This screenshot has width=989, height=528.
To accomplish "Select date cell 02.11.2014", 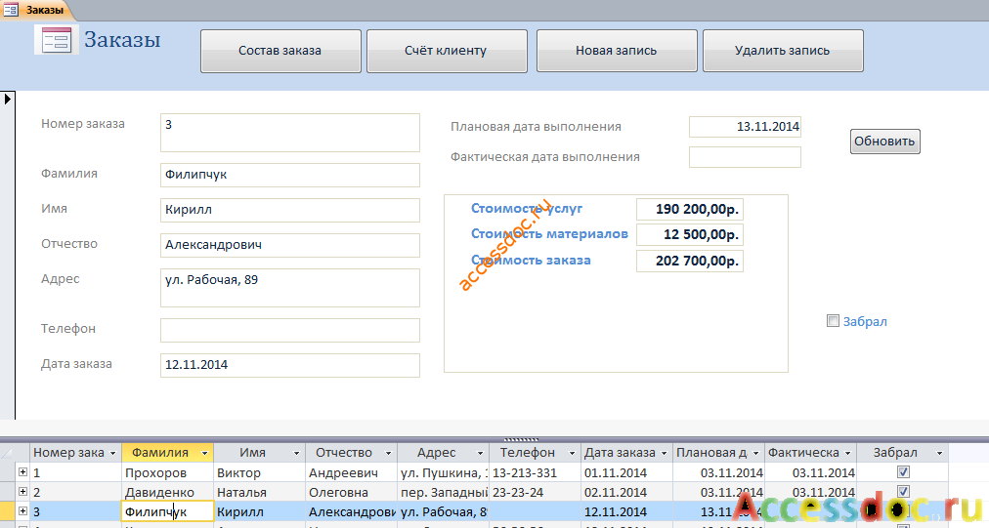I will point(627,492).
